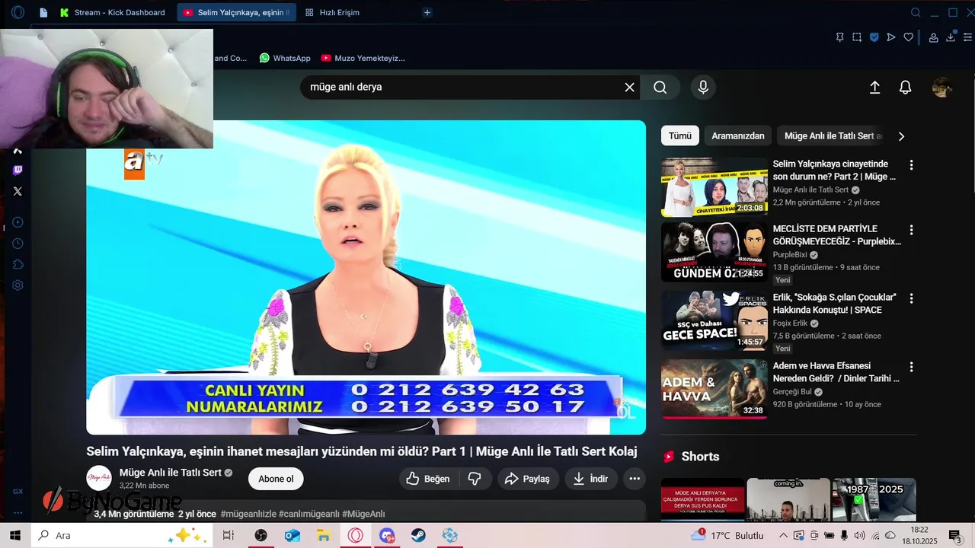The height and width of the screenshot is (548, 975).
Task: Open options for Selim Yalçınkaya Part 2
Action: click(911, 165)
